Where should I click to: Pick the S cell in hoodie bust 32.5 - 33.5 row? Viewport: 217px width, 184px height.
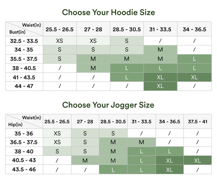(127, 41)
